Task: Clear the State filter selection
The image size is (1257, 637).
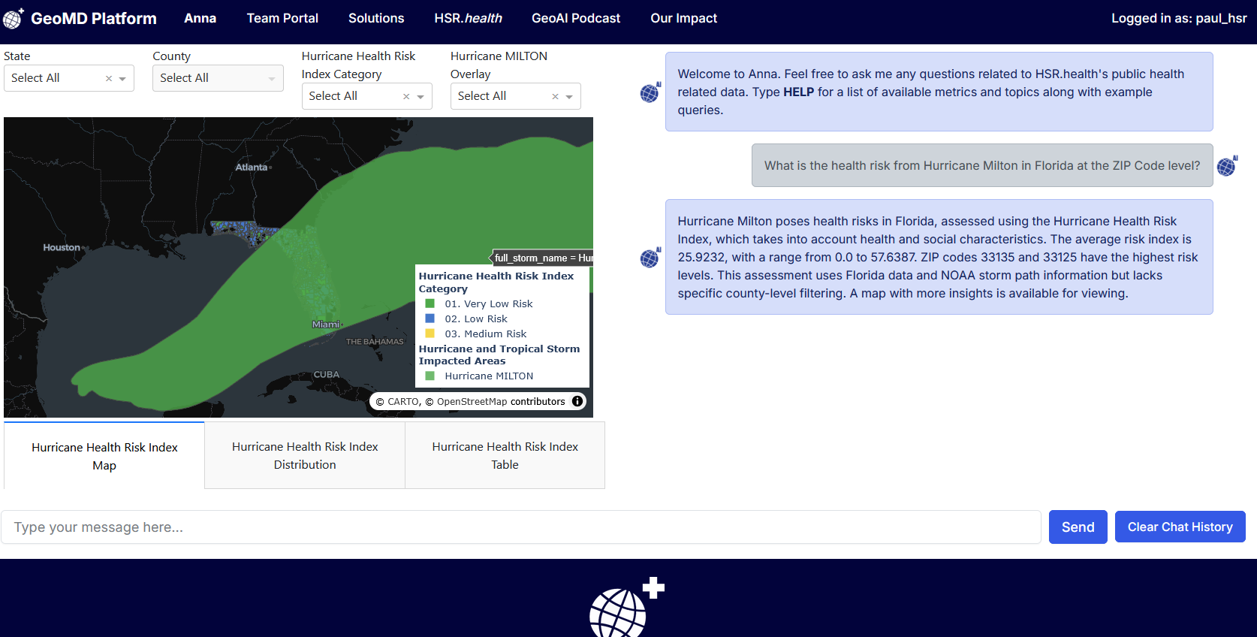Action: coord(109,78)
